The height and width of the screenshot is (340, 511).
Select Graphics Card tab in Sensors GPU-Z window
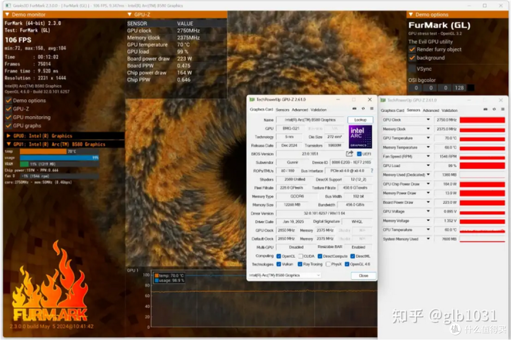(392, 110)
